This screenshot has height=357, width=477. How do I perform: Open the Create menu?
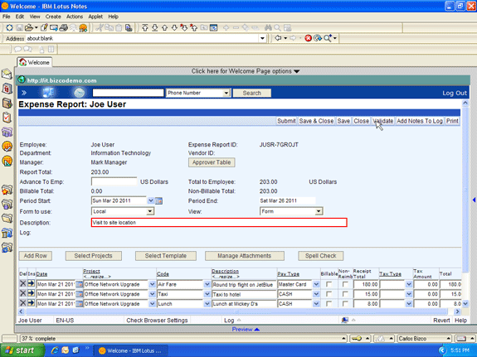tap(53, 17)
